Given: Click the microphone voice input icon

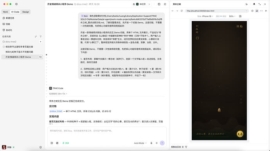Looking at the screenshot, I should point(151,143).
